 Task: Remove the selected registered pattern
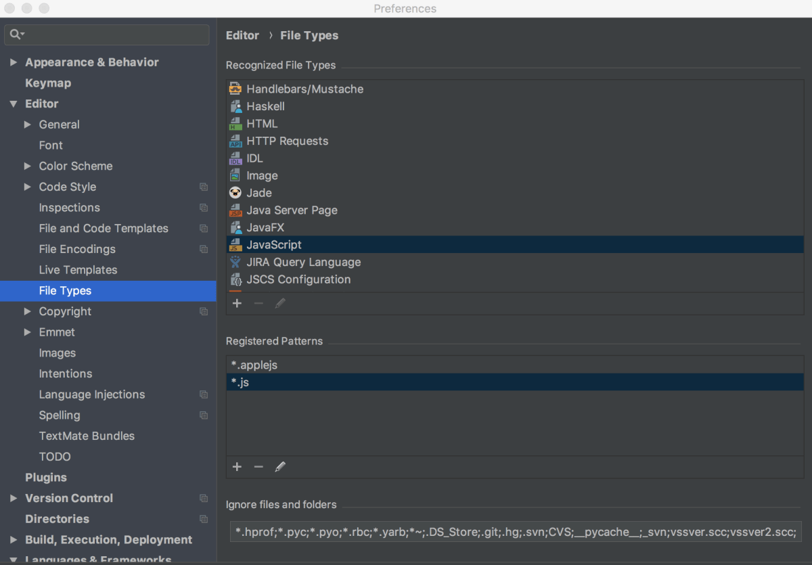[x=258, y=467]
